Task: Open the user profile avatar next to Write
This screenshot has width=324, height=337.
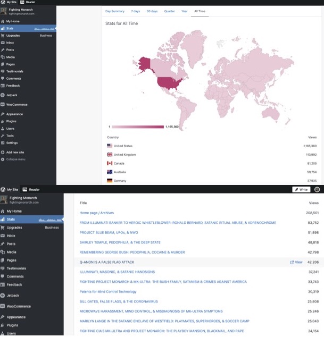Action: coord(317,189)
